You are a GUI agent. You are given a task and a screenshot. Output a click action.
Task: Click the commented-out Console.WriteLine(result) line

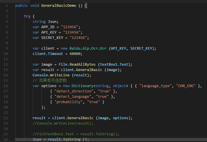click(63, 123)
